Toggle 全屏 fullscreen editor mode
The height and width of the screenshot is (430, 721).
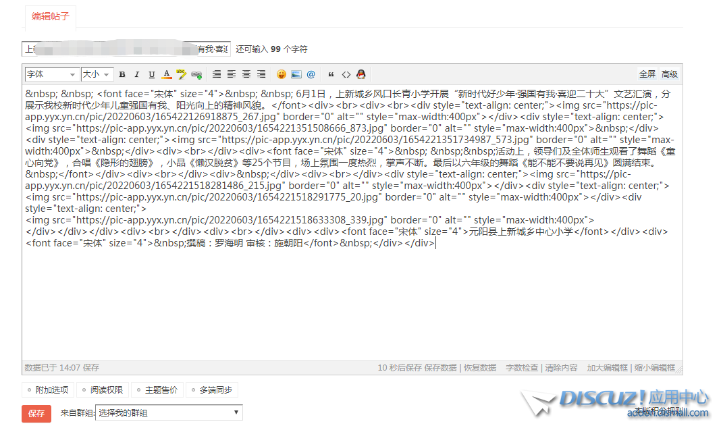tap(647, 74)
